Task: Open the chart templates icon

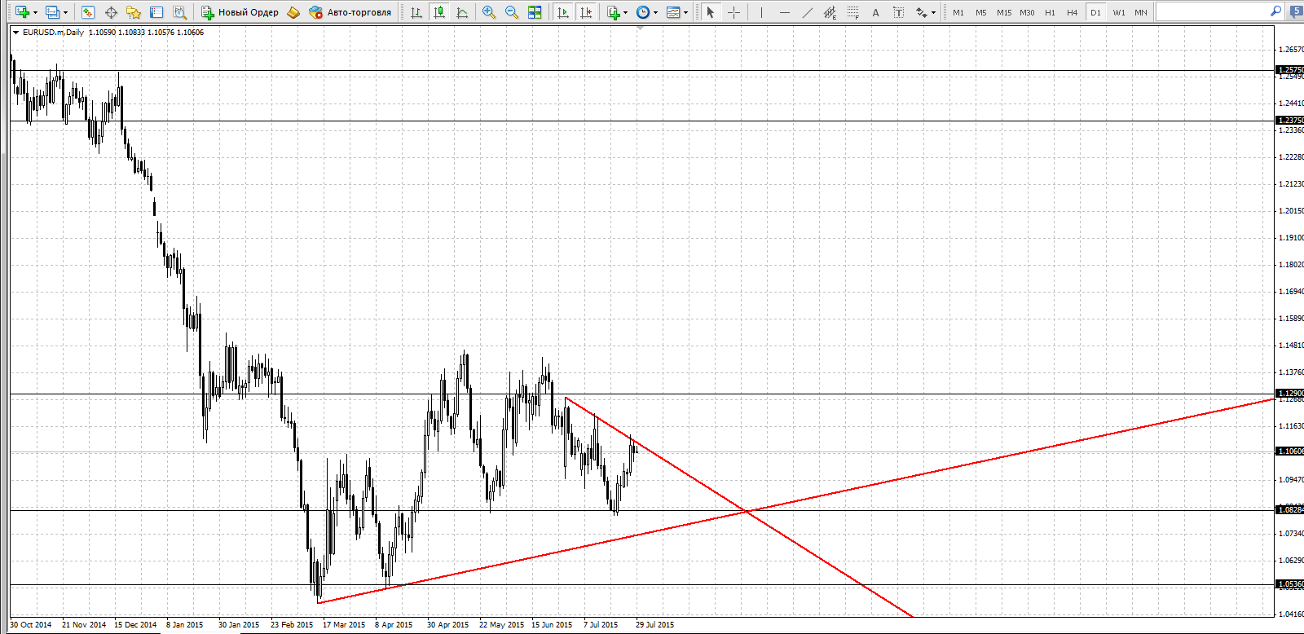Action: (673, 12)
